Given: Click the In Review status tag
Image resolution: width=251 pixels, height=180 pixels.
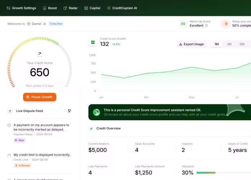Looking at the screenshot, I should [22, 166].
